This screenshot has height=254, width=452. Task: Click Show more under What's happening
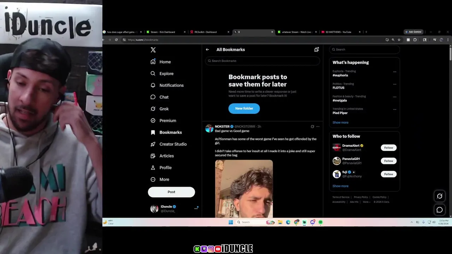click(340, 122)
